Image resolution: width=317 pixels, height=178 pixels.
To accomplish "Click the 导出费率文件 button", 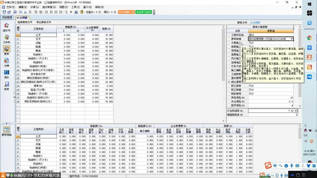I will coord(44,22).
